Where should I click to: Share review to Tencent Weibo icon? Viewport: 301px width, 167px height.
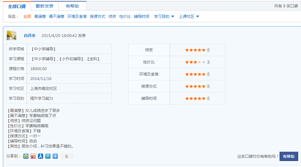[48, 156]
